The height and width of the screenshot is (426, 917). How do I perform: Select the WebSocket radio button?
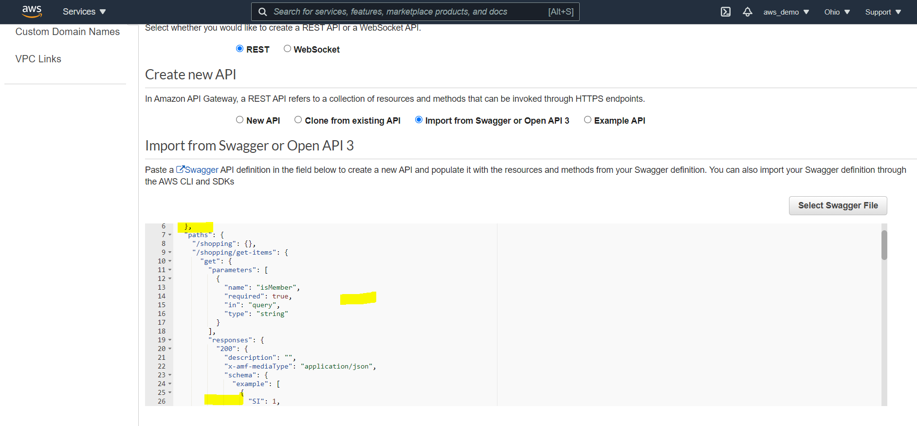pyautogui.click(x=287, y=49)
